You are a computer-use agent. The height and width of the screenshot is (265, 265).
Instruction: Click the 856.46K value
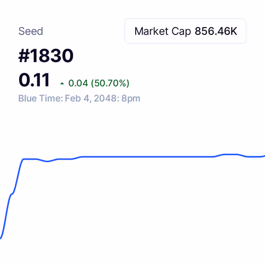point(216,31)
